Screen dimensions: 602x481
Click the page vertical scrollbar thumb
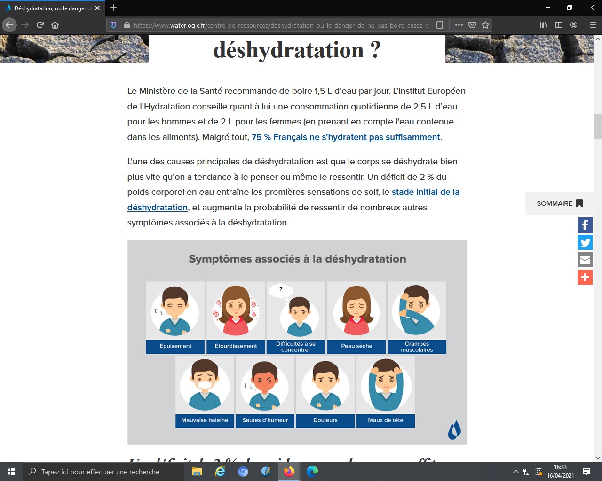click(598, 126)
